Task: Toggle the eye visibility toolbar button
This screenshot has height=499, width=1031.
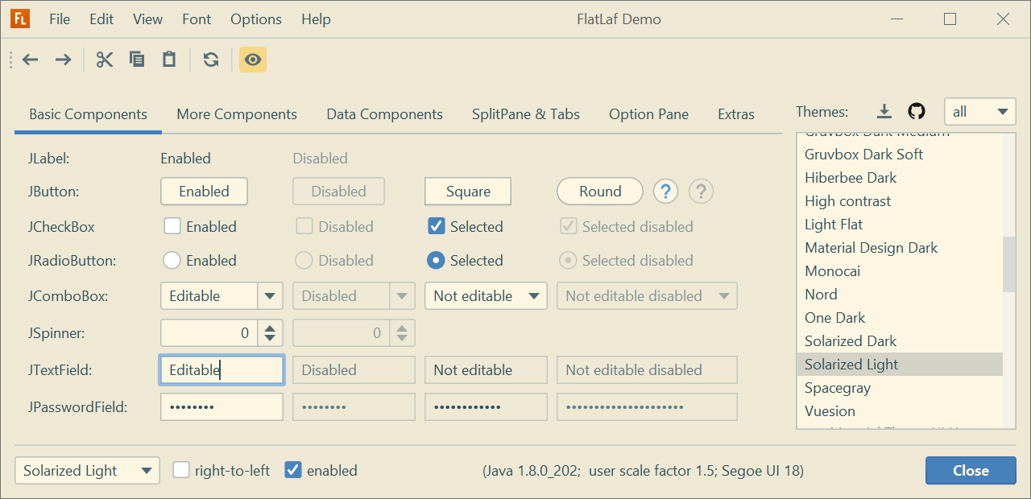Action: pyautogui.click(x=253, y=60)
